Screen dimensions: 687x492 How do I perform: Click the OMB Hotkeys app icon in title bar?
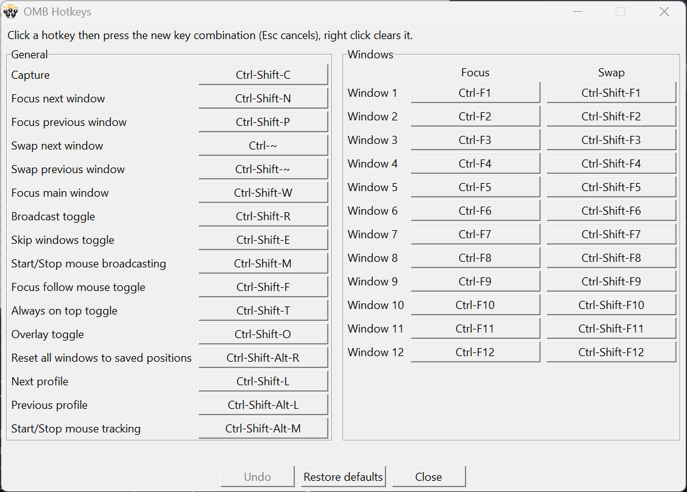[11, 12]
